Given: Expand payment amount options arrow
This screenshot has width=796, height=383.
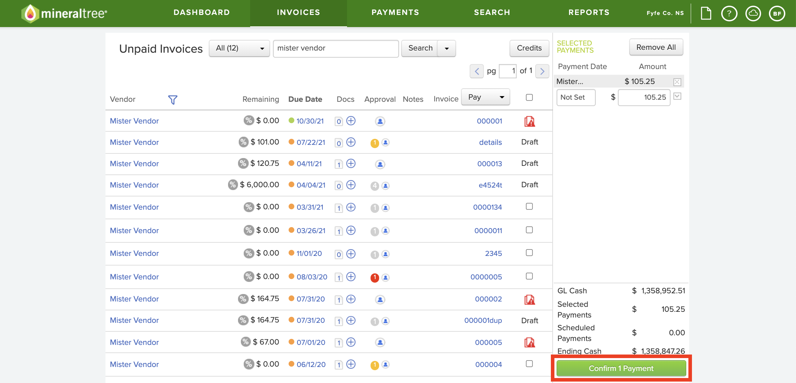Looking at the screenshot, I should tap(677, 96).
